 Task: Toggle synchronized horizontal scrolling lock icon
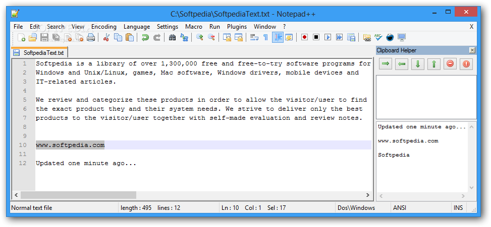click(x=239, y=37)
